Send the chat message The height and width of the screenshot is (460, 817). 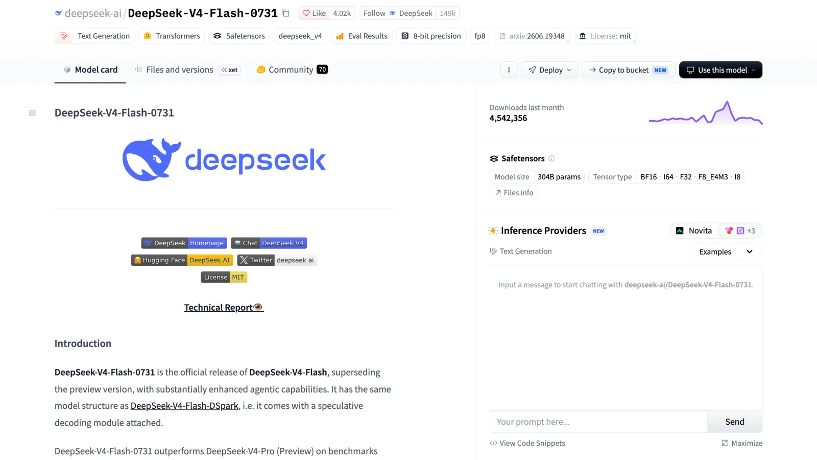(x=735, y=422)
